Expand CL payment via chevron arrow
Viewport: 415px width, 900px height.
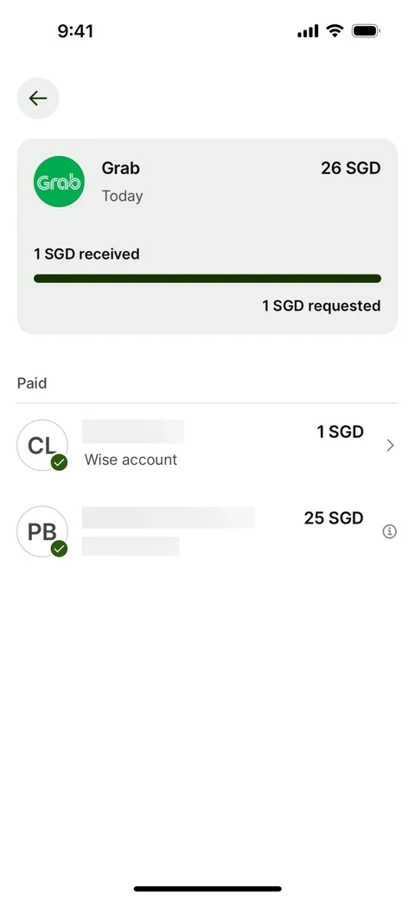390,446
